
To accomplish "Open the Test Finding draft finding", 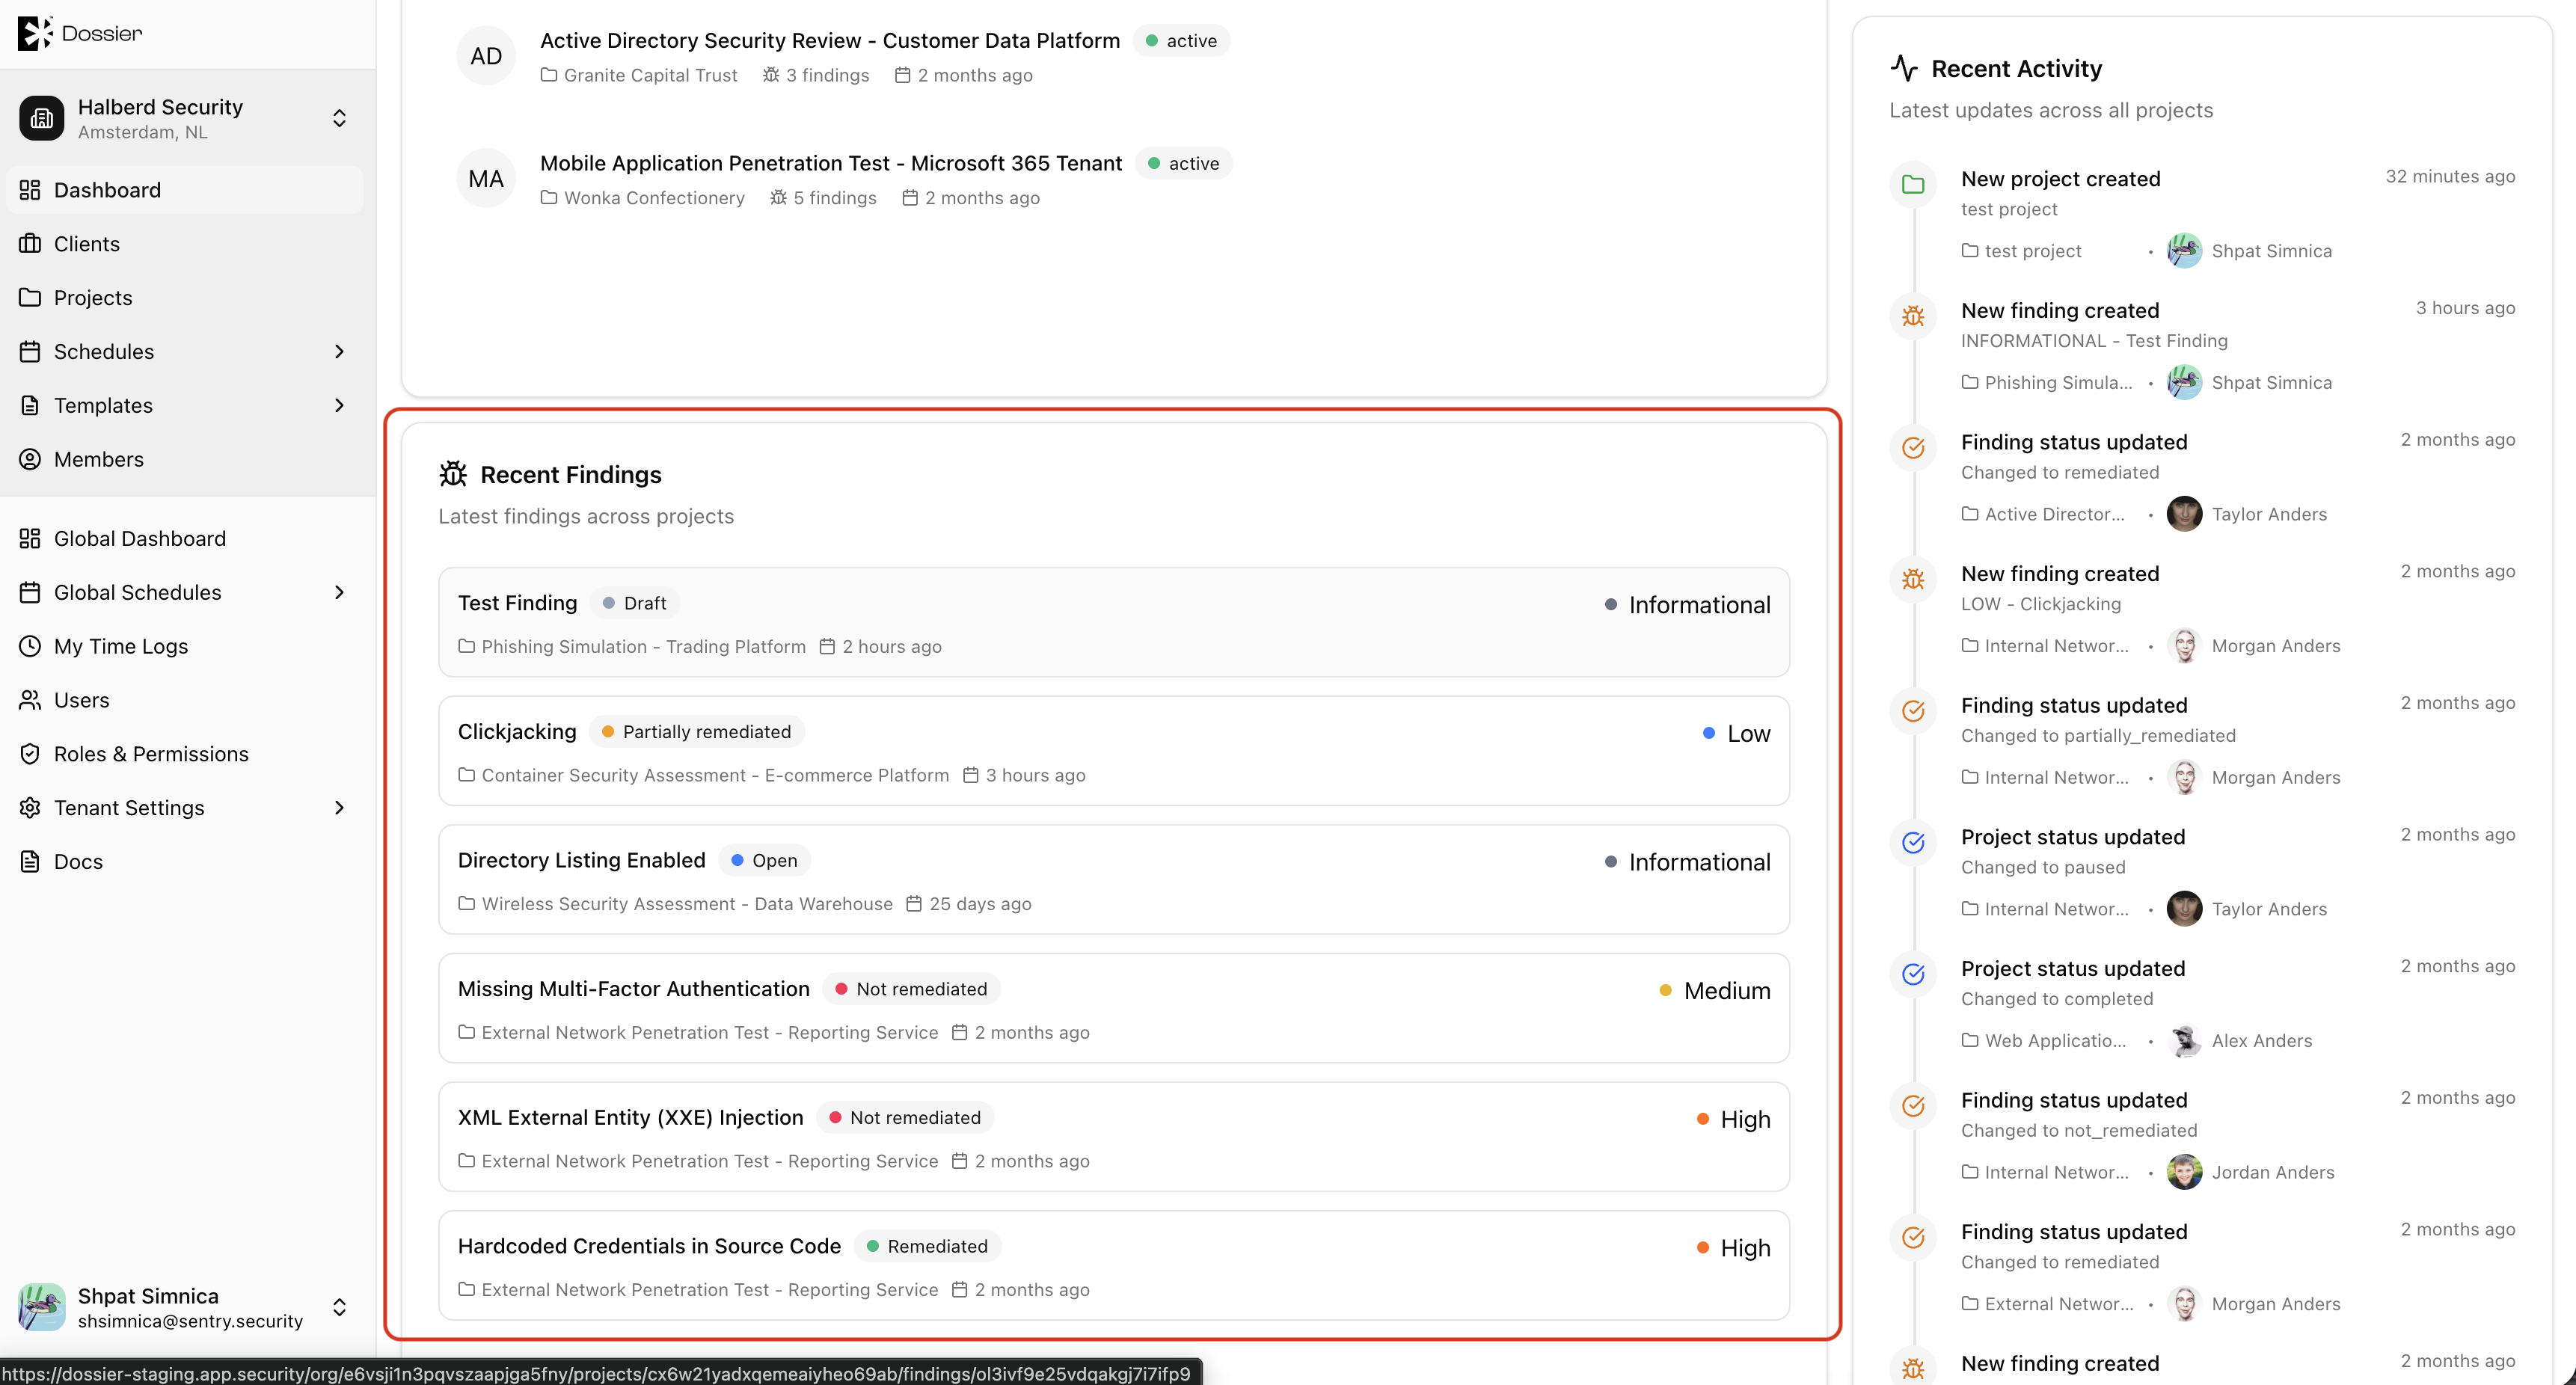I will click(x=1114, y=623).
